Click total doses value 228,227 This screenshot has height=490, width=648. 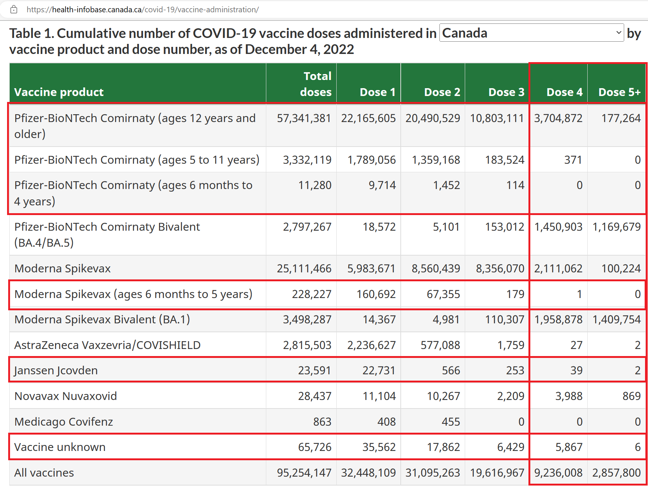tap(312, 294)
